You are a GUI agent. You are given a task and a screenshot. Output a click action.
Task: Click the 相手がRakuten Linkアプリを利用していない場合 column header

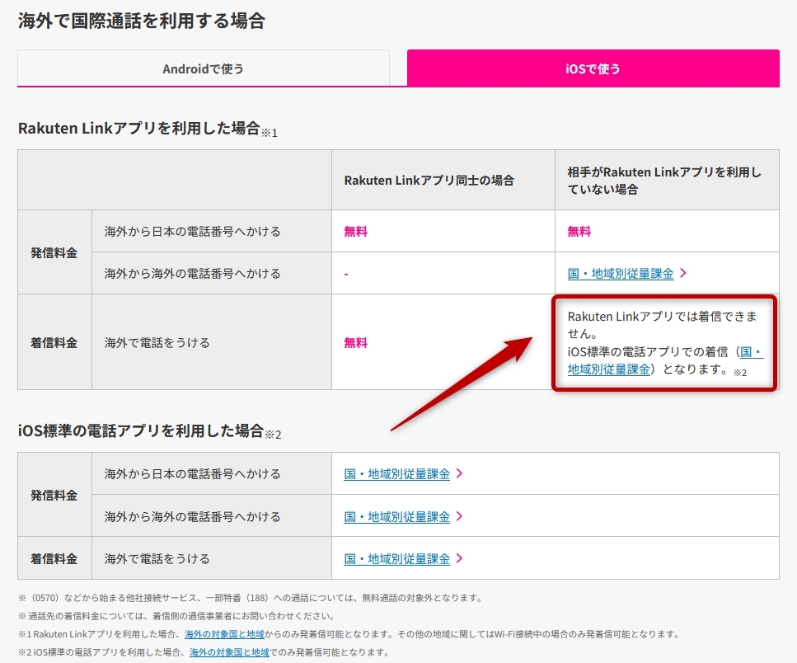coord(663,180)
